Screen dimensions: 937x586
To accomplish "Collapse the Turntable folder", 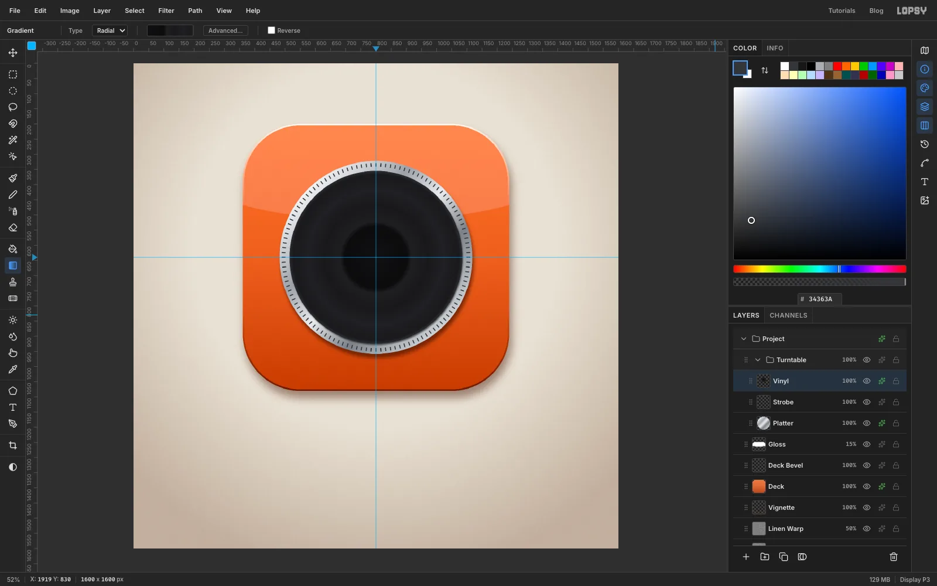I will [x=758, y=360].
